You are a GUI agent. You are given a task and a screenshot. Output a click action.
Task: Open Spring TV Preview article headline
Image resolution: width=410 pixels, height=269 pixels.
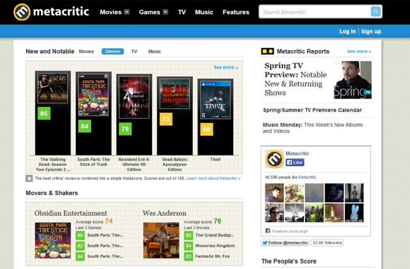296,79
